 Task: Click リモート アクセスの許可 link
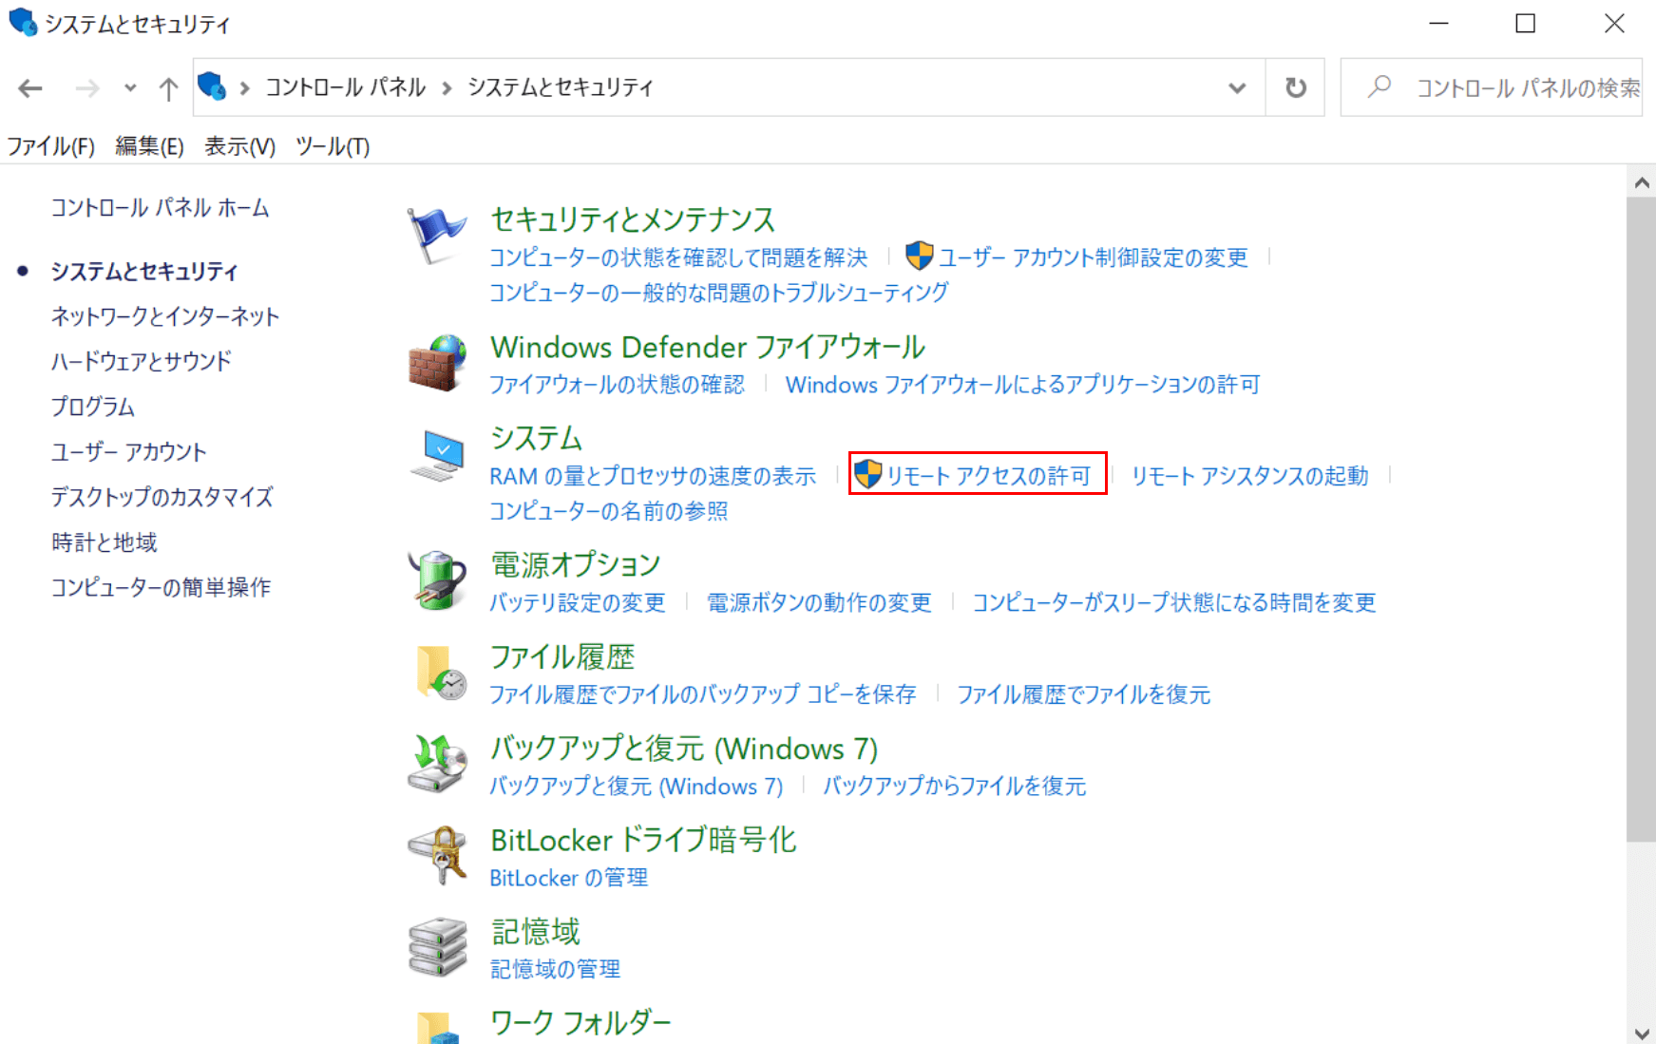(989, 476)
